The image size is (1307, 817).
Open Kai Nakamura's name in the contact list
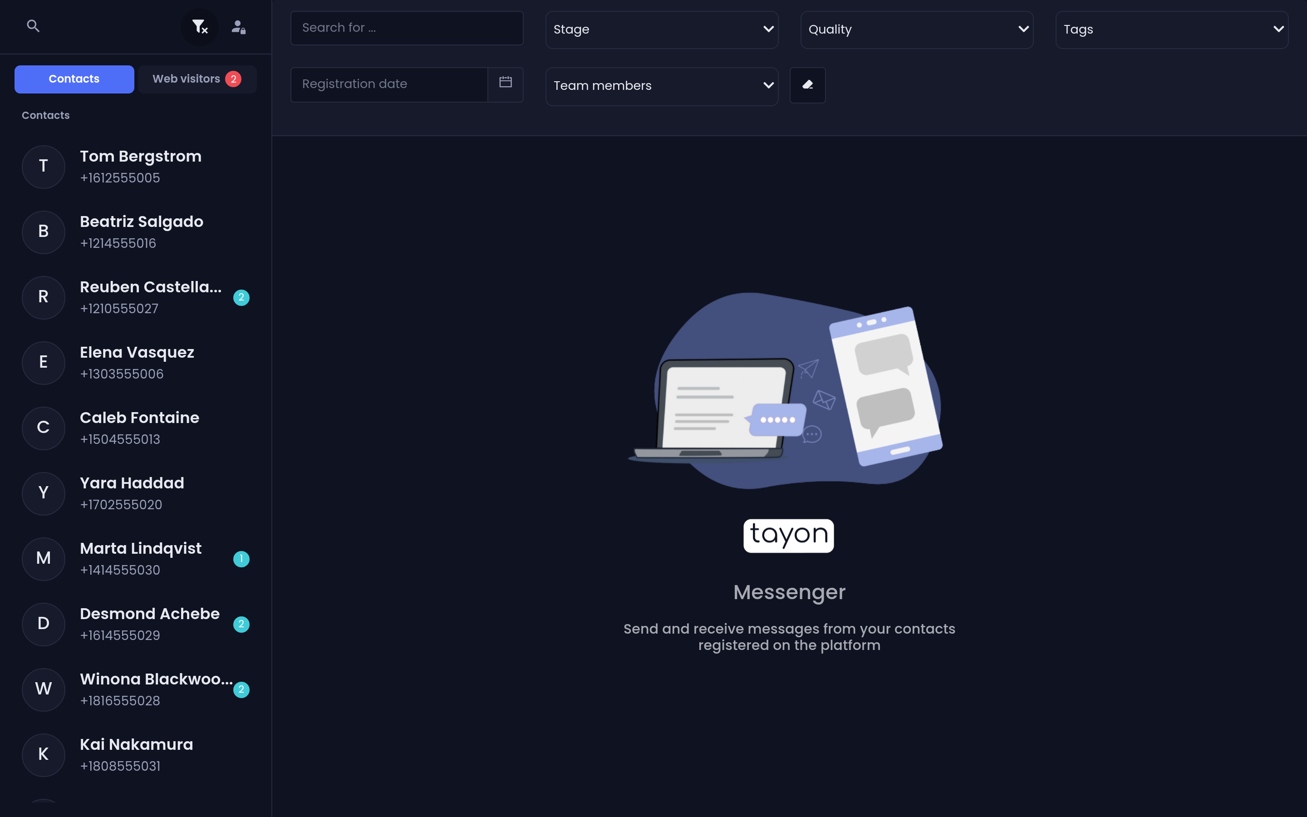136,744
